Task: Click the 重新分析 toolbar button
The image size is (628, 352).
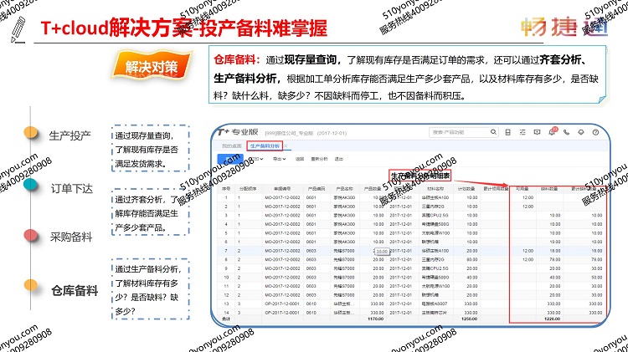Action: [319, 158]
